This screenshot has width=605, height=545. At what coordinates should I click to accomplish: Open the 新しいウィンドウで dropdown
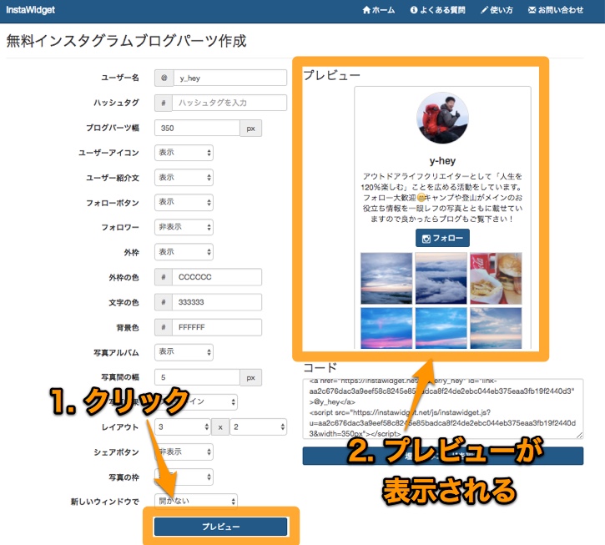[196, 501]
